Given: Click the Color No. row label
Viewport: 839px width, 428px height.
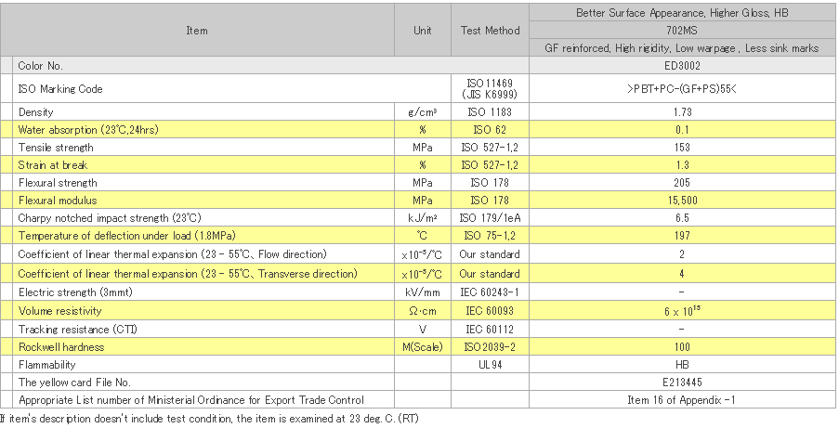Looking at the screenshot, I should click(x=40, y=66).
